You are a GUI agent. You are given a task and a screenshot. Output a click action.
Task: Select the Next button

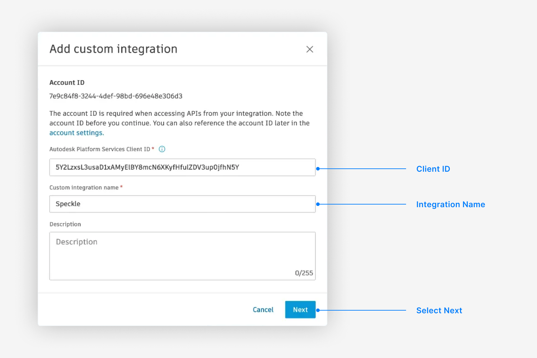click(x=300, y=309)
